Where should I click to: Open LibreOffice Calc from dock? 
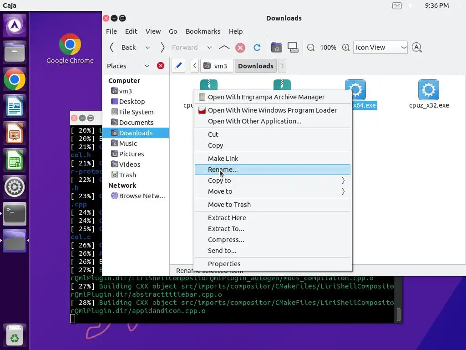(x=15, y=160)
